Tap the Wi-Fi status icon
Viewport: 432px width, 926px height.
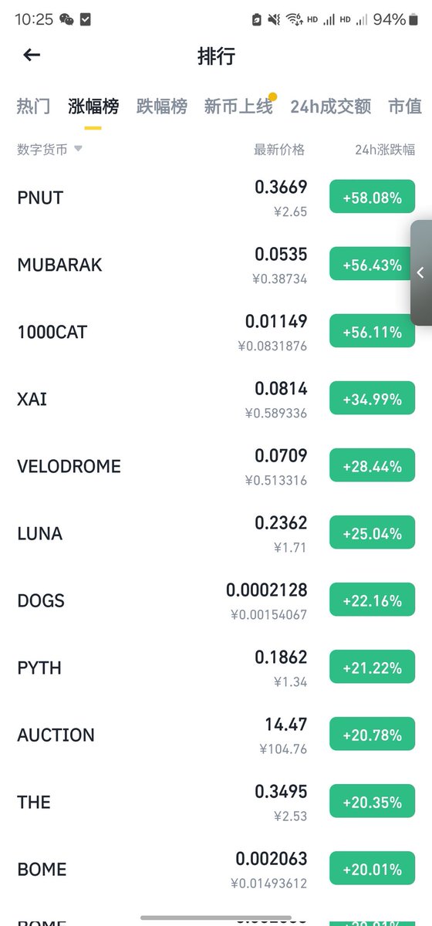[294, 19]
